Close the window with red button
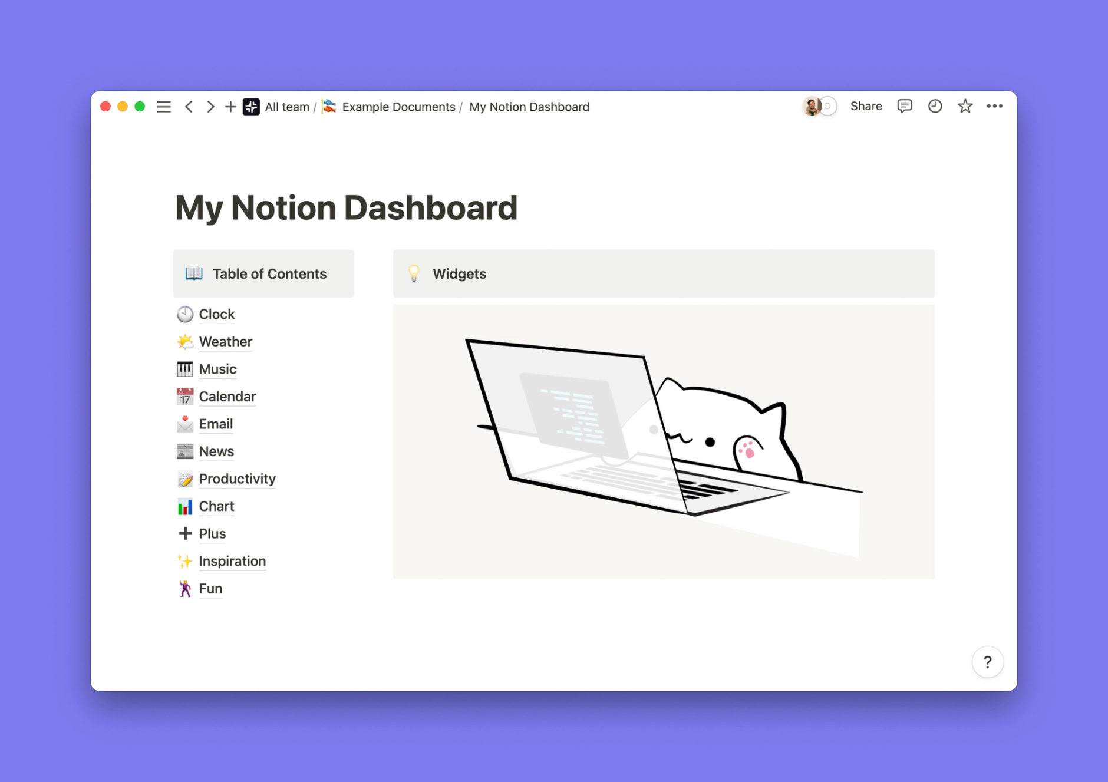1108x782 pixels. (105, 107)
